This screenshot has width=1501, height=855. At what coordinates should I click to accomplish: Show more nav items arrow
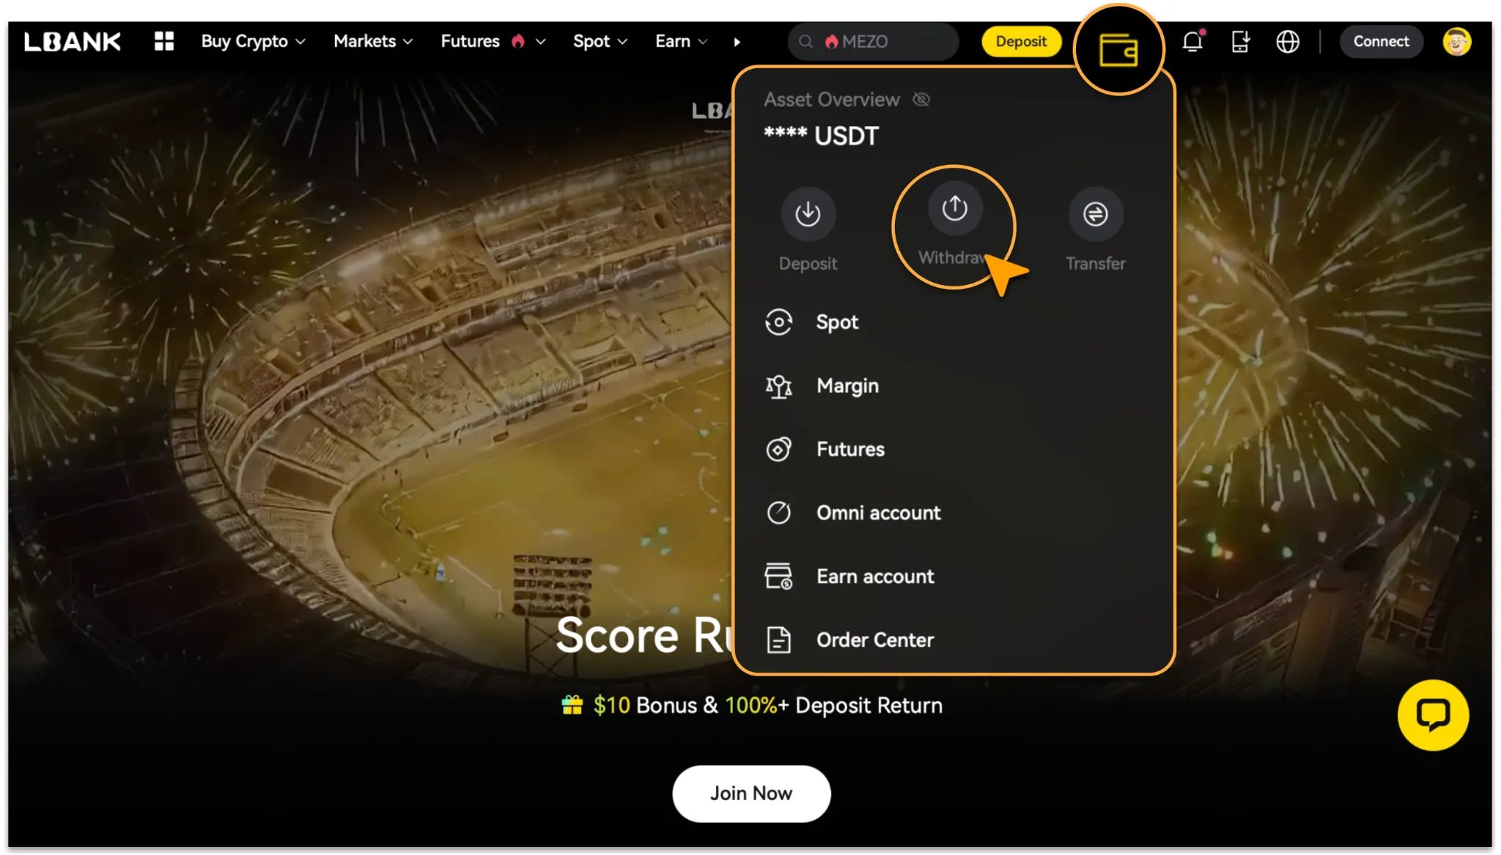point(737,42)
